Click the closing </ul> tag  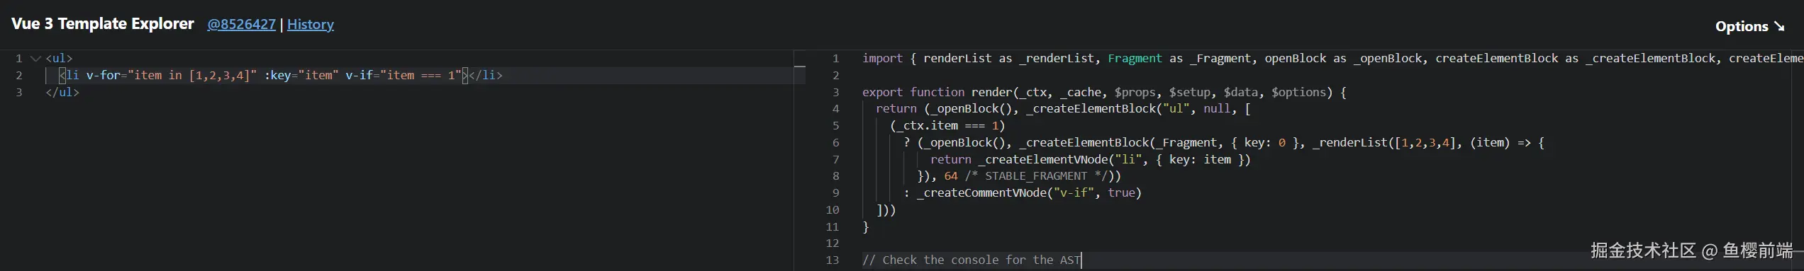(62, 92)
